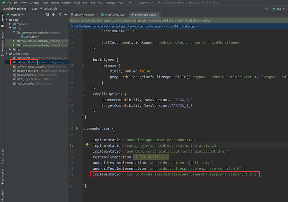Image resolution: width=288 pixels, height=202 pixels.
Task: Collapse the Gradle Scripts node
Action: (7, 53)
